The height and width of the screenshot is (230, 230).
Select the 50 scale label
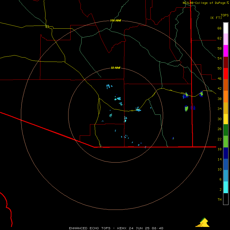220,68
